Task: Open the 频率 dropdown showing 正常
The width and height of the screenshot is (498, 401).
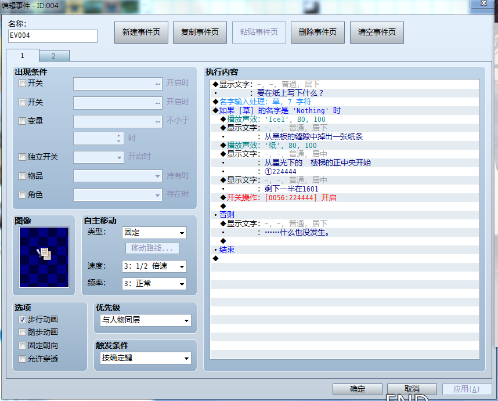Action: (x=154, y=284)
